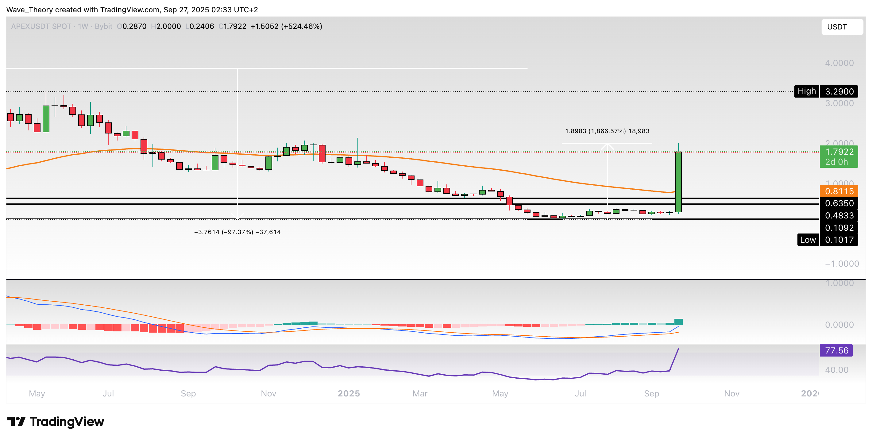Click the 0.4833 horizontal level label
This screenshot has height=440, width=872.
coord(839,216)
